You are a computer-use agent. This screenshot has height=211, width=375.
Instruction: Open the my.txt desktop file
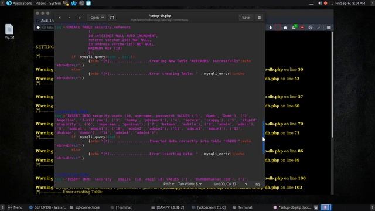click(9, 32)
